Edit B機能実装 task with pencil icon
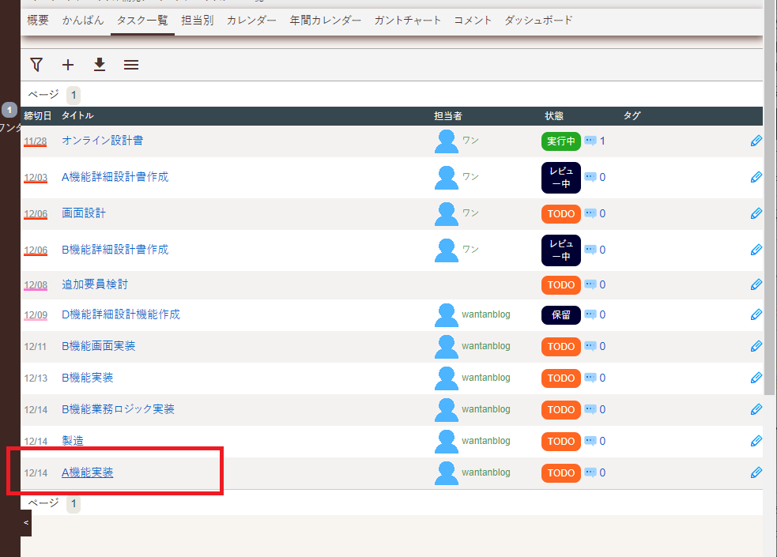This screenshot has width=777, height=557. [756, 378]
